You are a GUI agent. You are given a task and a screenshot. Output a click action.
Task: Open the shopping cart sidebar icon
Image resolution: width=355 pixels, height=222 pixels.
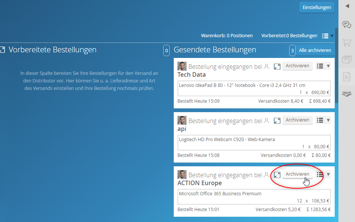347,42
